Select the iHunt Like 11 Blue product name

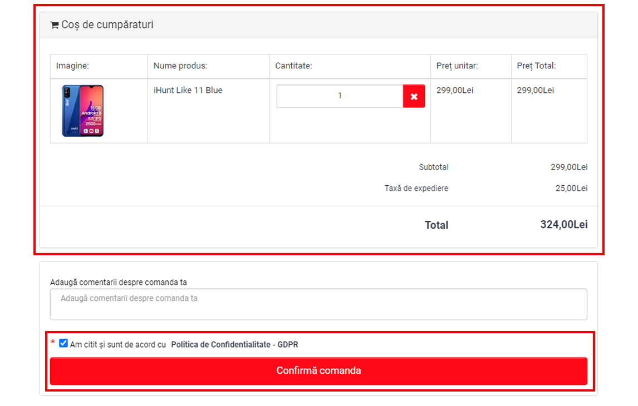pyautogui.click(x=188, y=90)
